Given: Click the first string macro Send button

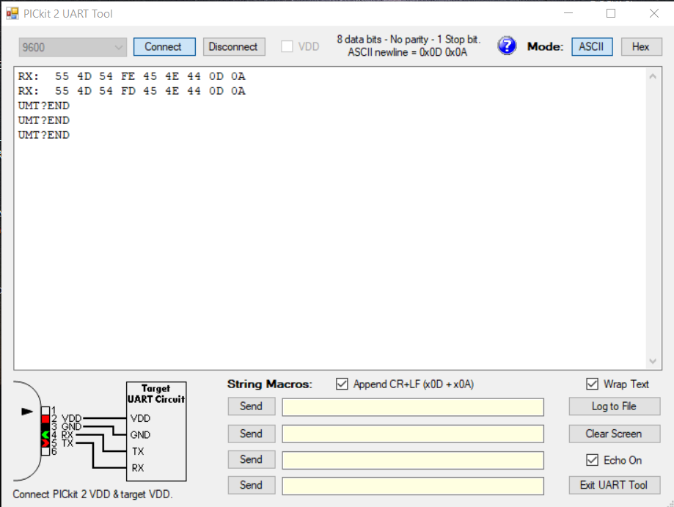Looking at the screenshot, I should (x=252, y=406).
